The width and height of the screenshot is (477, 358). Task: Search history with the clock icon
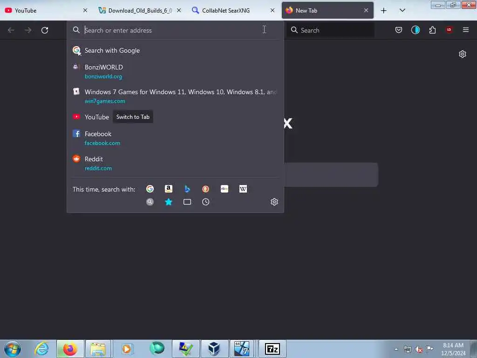point(205,202)
